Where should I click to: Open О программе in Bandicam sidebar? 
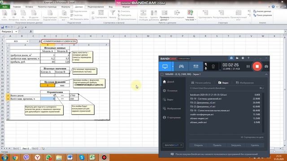tap(172, 118)
